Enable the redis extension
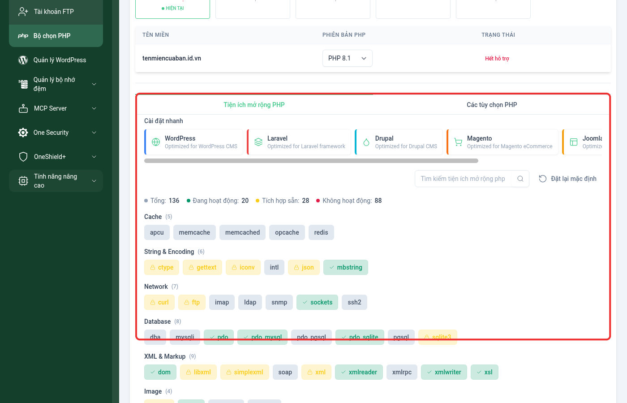 tap(321, 232)
